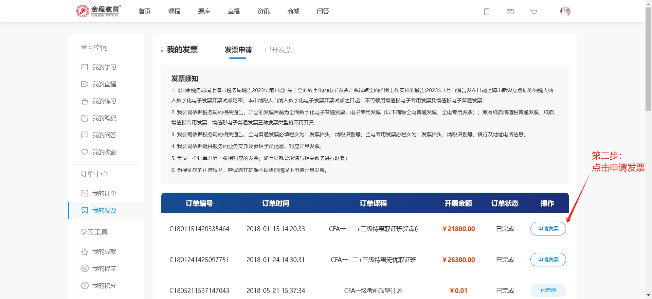Select the 发票申请 tab
The height and width of the screenshot is (299, 652).
click(x=238, y=50)
